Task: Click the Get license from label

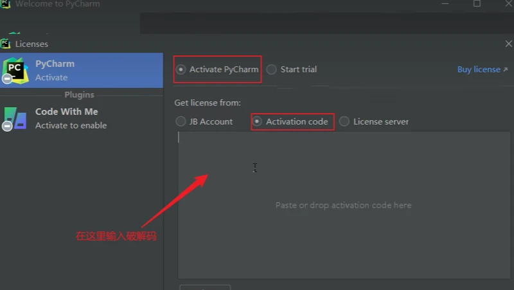Action: (x=207, y=103)
